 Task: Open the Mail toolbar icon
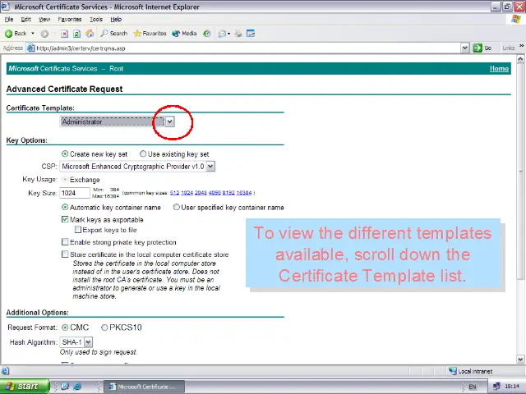pyautogui.click(x=224, y=34)
